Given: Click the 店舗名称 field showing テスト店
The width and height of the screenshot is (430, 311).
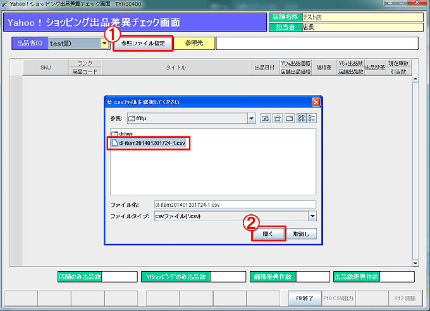Looking at the screenshot, I should click(362, 17).
